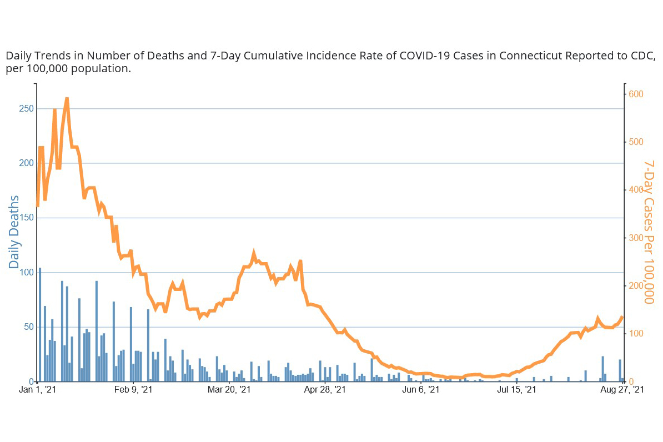This screenshot has width=663, height=442.
Task: Click the 100 tick on the orange axis
Action: tap(636, 334)
